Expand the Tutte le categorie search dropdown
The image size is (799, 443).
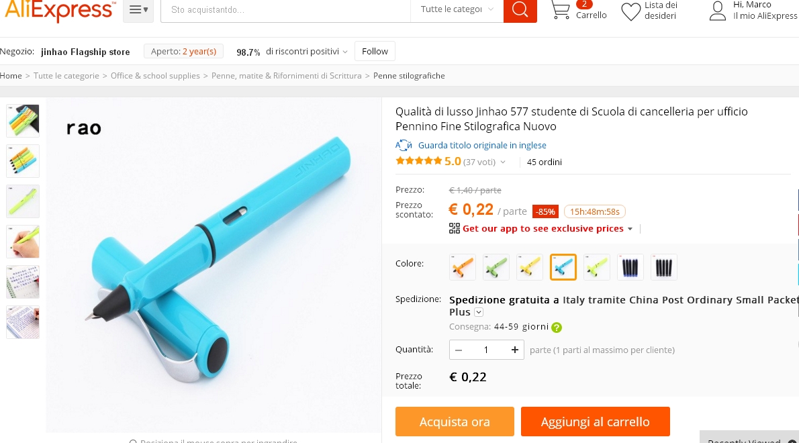pos(457,9)
